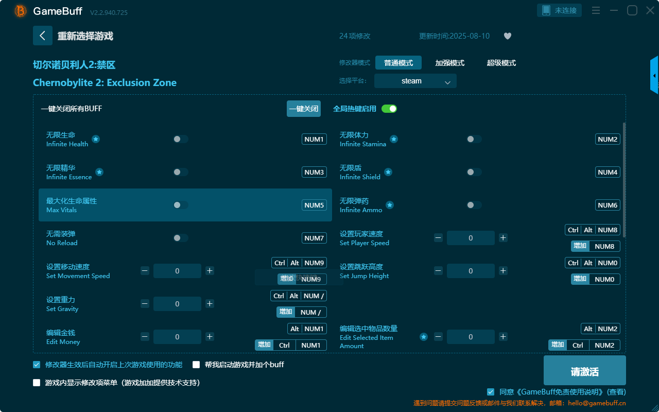Increase Set Movement Speed with plus
Viewport: 659px width, 412px height.
210,271
